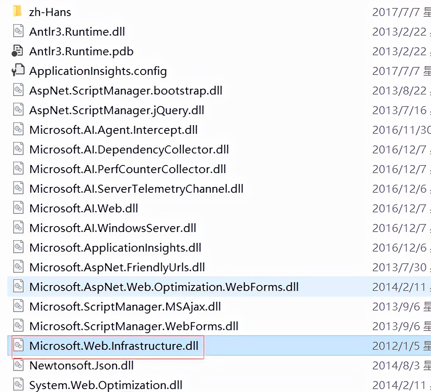431x392 pixels.
Task: Select Microsoft.AI.ServerTelemetryChannel.dll
Action: 136,188
